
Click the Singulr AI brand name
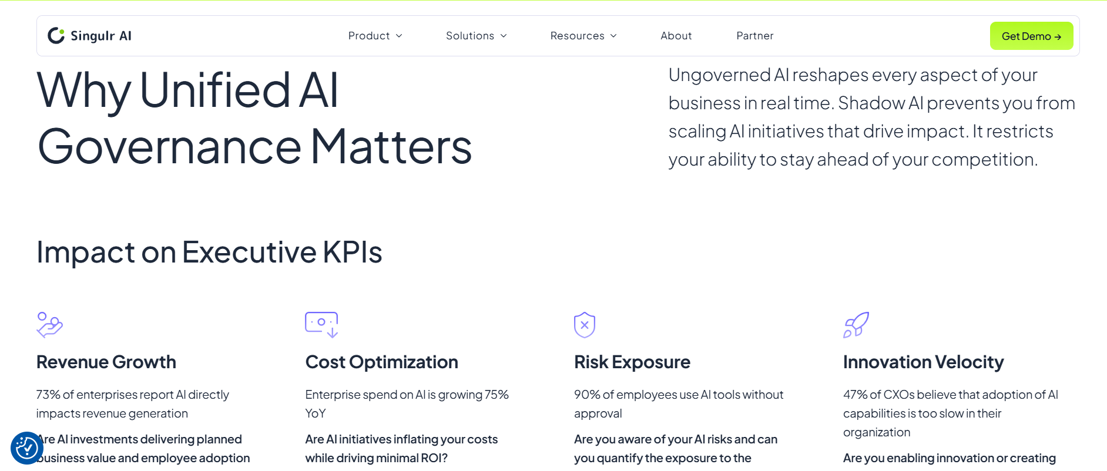(x=100, y=36)
